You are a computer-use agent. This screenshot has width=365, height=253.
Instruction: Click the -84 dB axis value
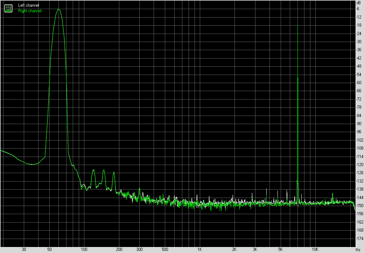click(359, 115)
